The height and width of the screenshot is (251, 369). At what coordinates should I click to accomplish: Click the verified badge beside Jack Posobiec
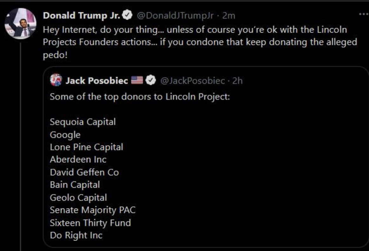click(x=150, y=80)
